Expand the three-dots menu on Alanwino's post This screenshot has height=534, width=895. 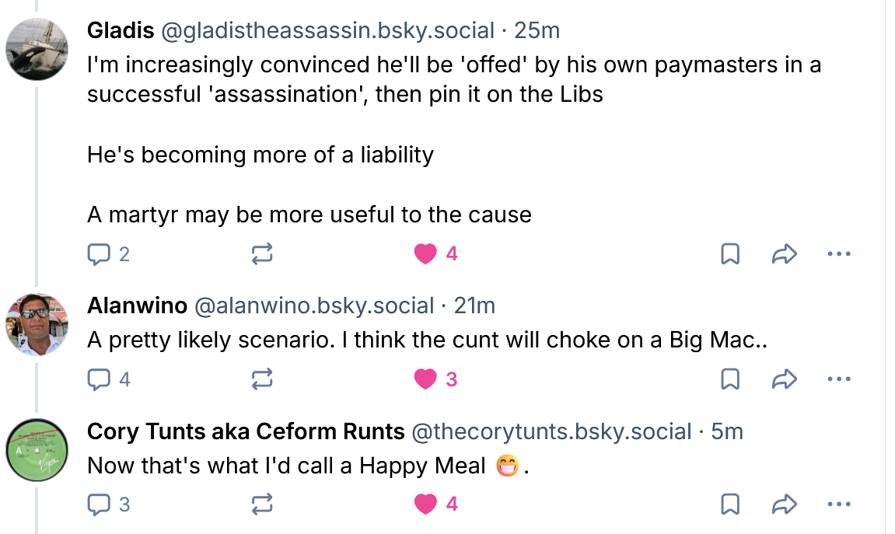pyautogui.click(x=839, y=379)
